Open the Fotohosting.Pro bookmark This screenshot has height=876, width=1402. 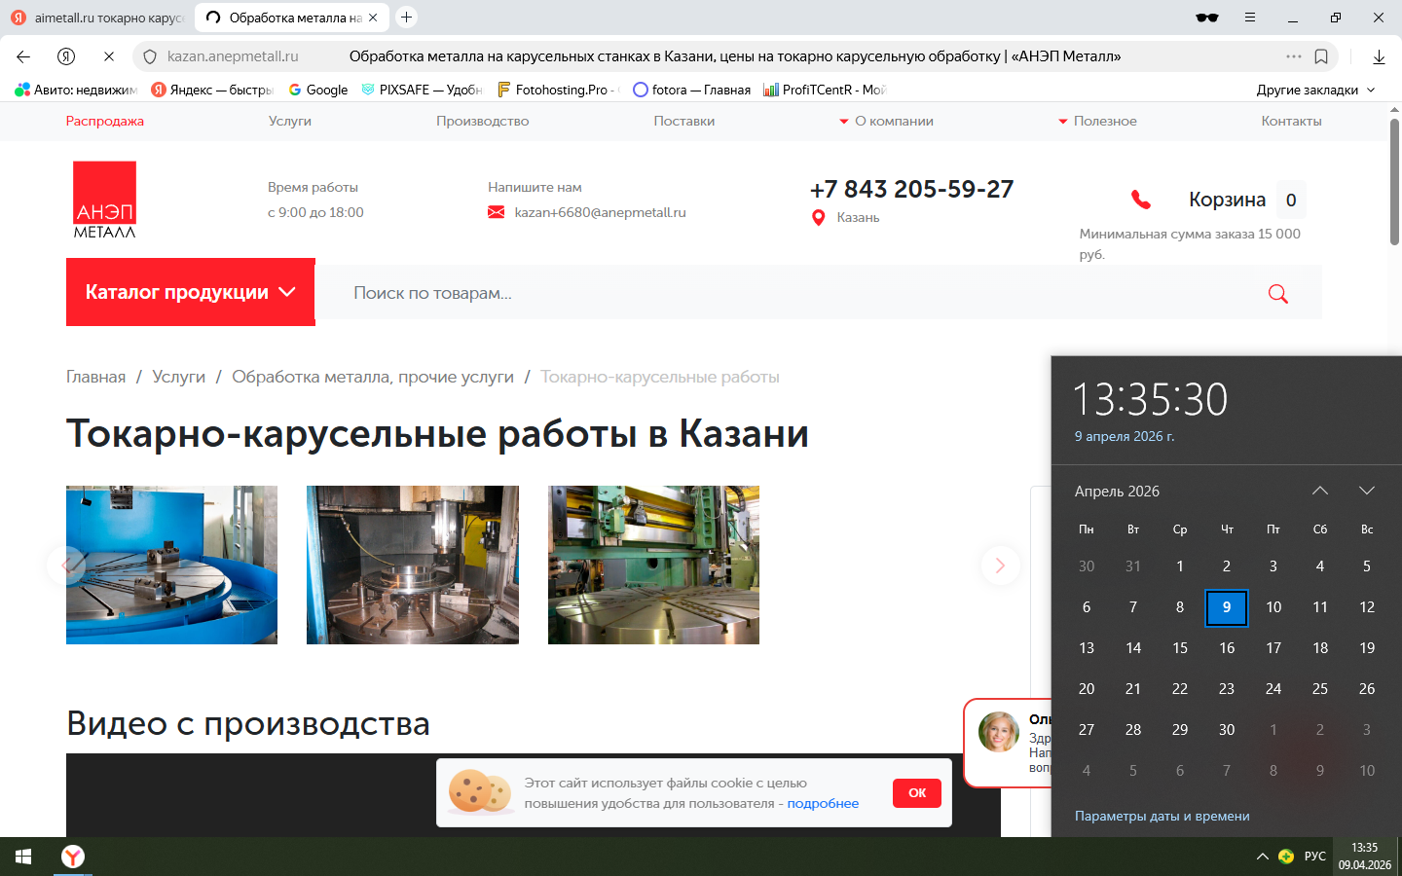point(558,90)
